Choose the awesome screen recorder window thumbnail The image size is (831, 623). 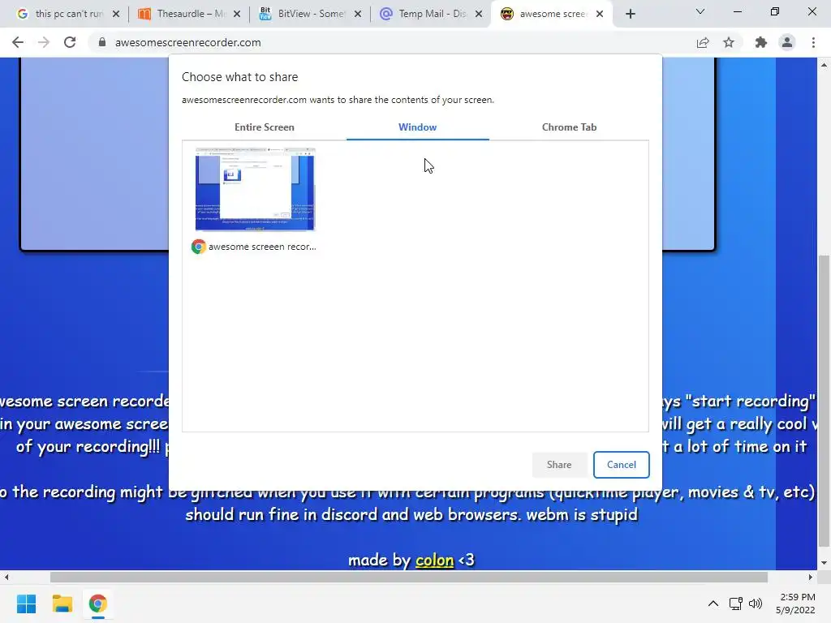255,189
